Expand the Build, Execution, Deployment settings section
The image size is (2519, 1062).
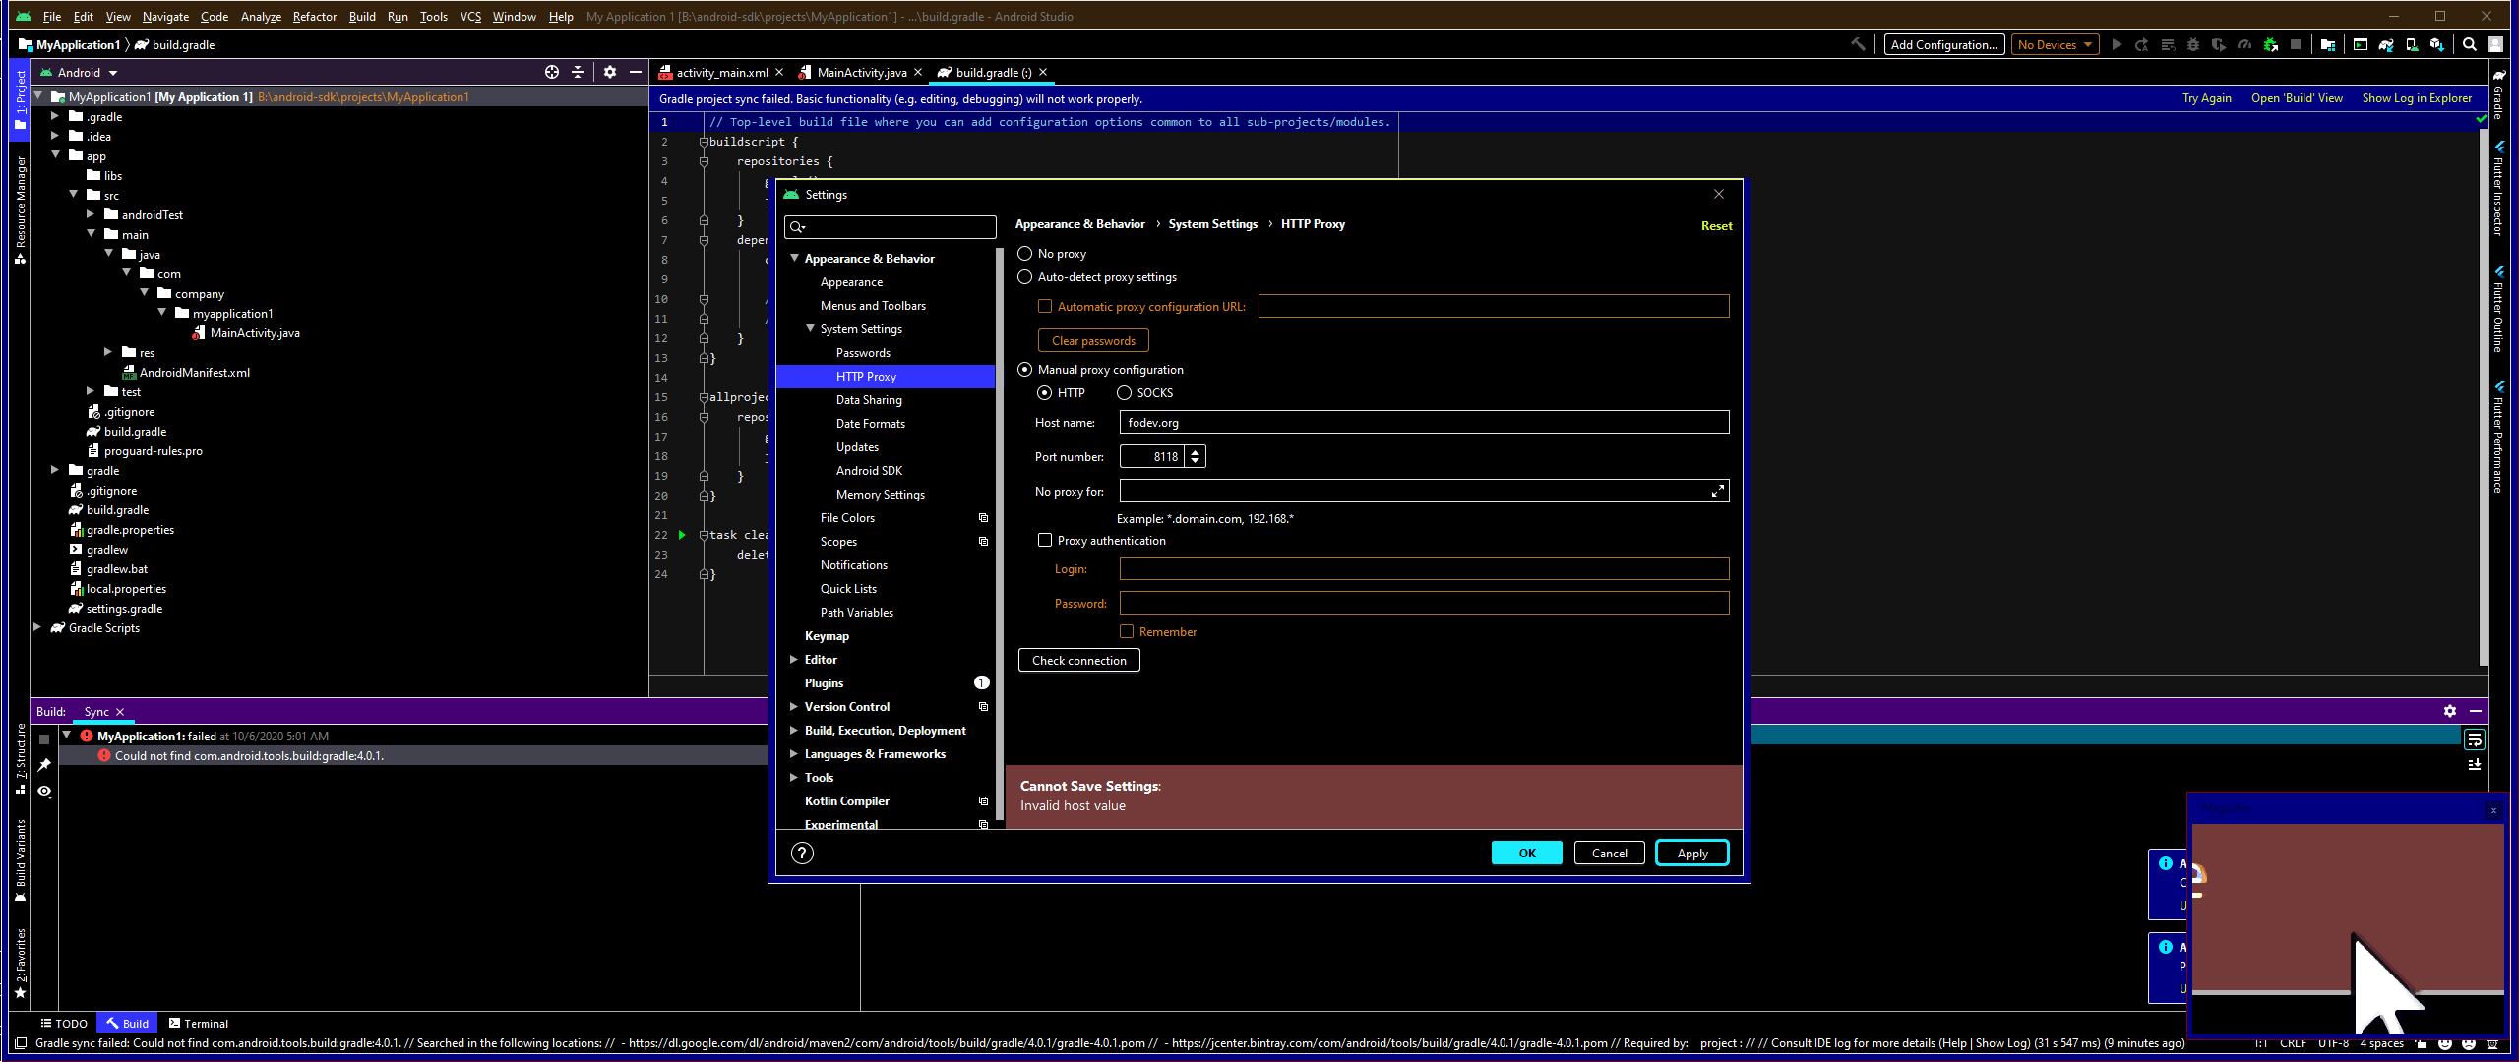pyautogui.click(x=795, y=730)
